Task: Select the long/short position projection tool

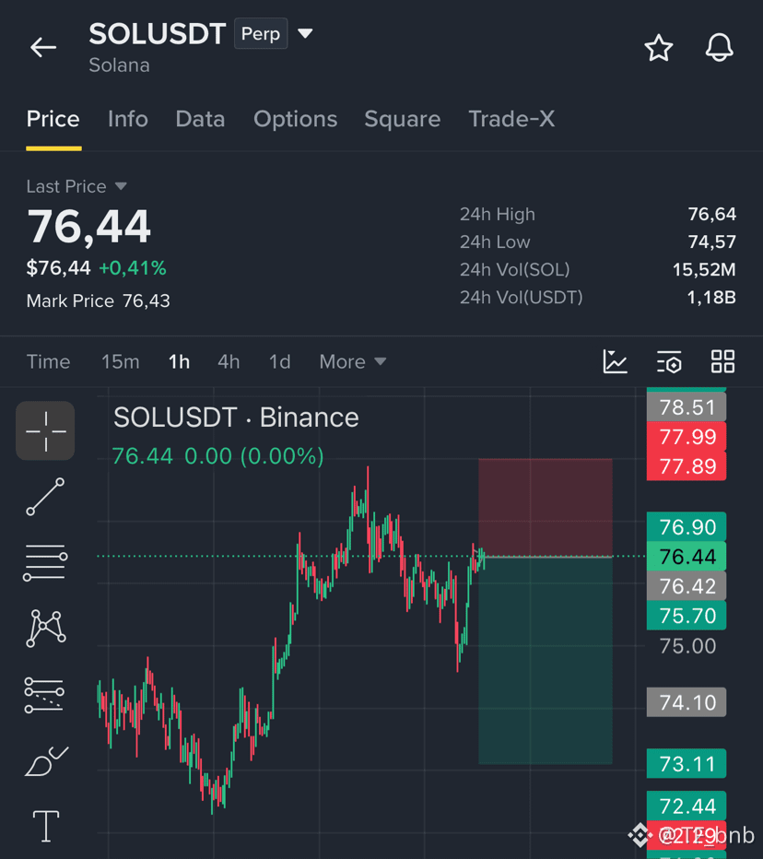Action: tap(44, 695)
